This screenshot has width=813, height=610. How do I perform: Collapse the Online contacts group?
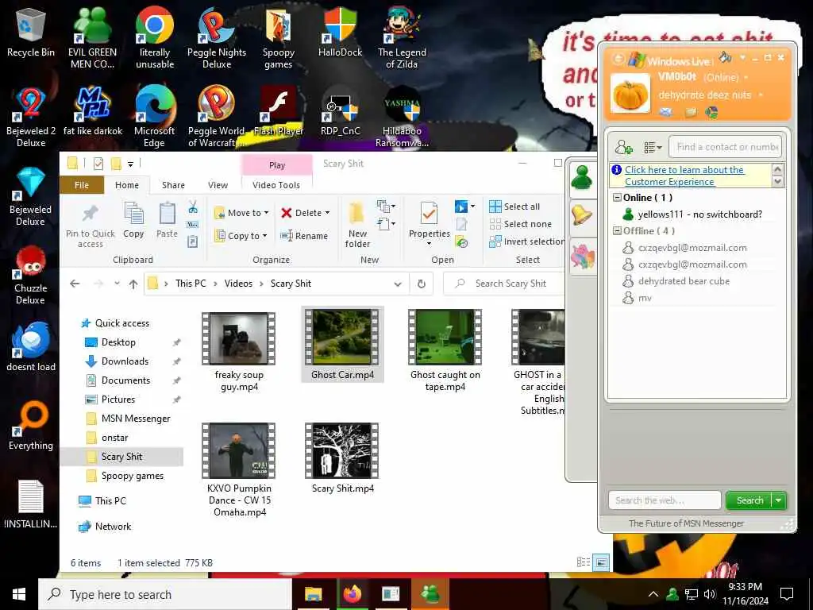(617, 198)
